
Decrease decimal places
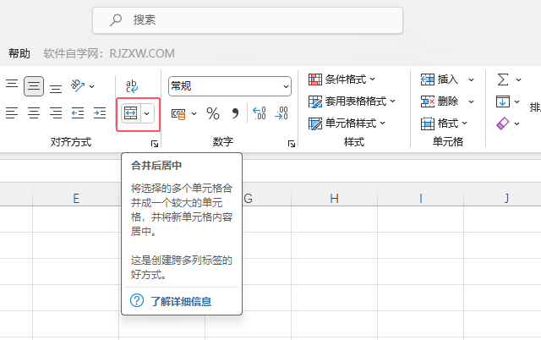pos(282,113)
